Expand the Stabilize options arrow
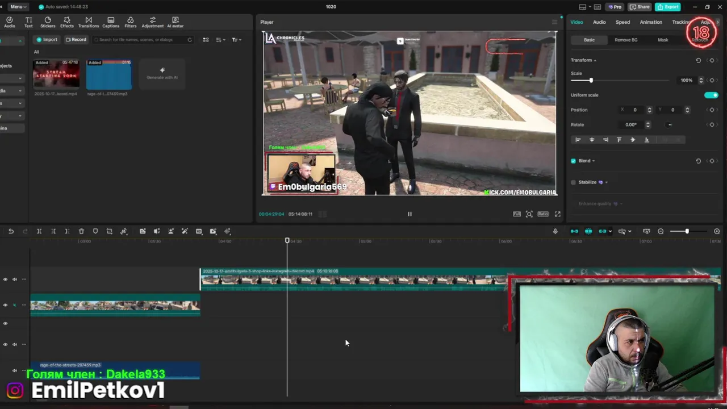Viewport: 727px width, 409px height. (x=606, y=182)
